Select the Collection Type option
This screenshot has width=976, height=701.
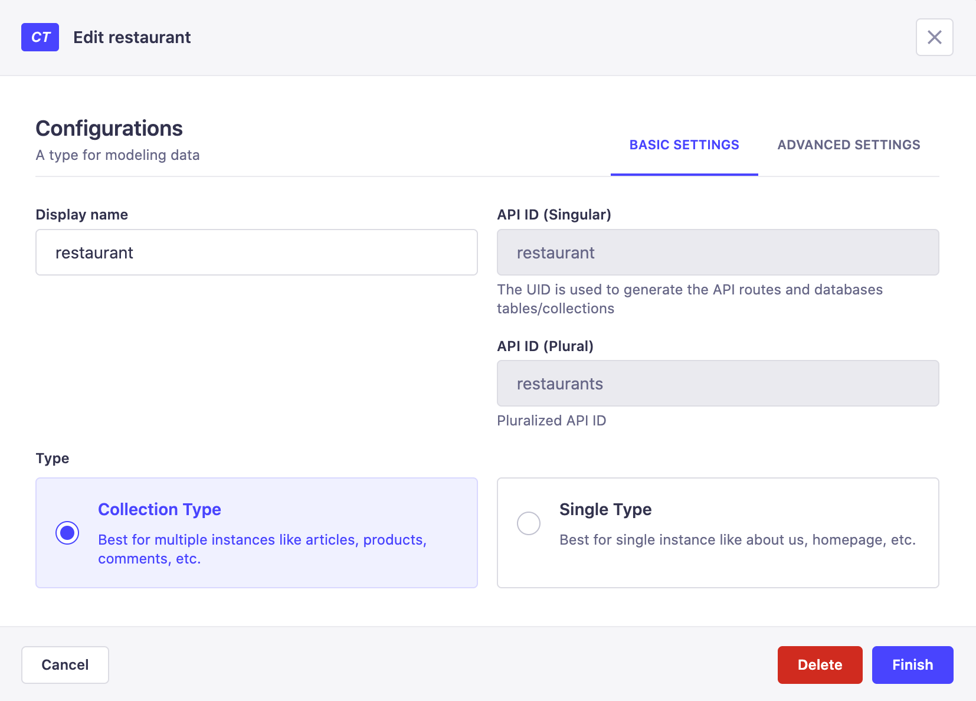(x=67, y=532)
